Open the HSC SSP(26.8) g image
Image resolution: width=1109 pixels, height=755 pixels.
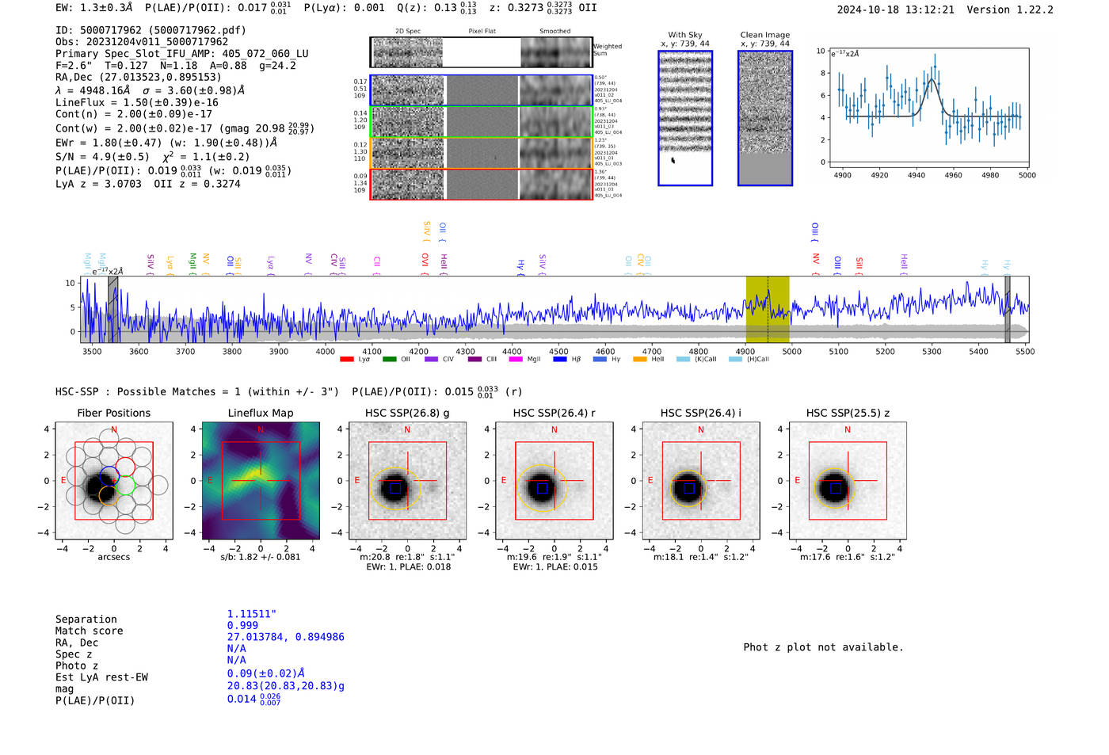click(407, 481)
